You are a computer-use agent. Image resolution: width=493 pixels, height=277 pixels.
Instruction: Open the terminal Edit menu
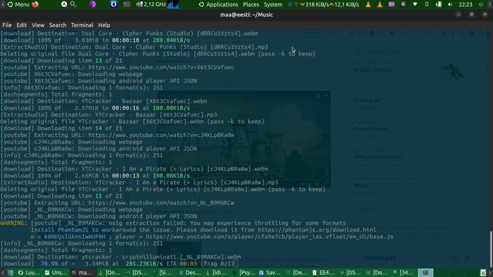[x=22, y=25]
